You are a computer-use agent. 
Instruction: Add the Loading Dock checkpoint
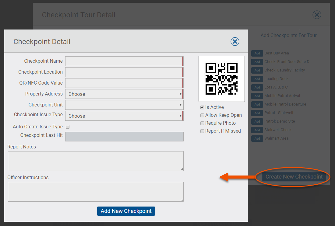coord(257,79)
